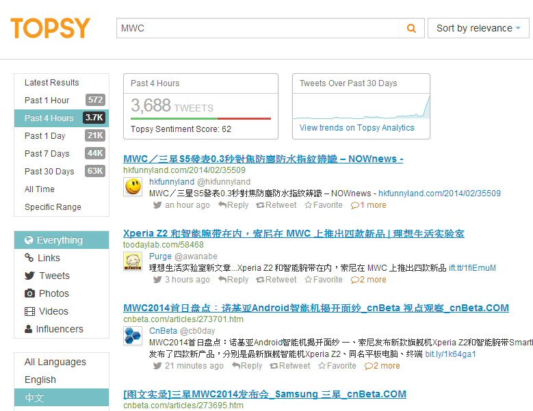Click the 63K count badge

[x=95, y=171]
